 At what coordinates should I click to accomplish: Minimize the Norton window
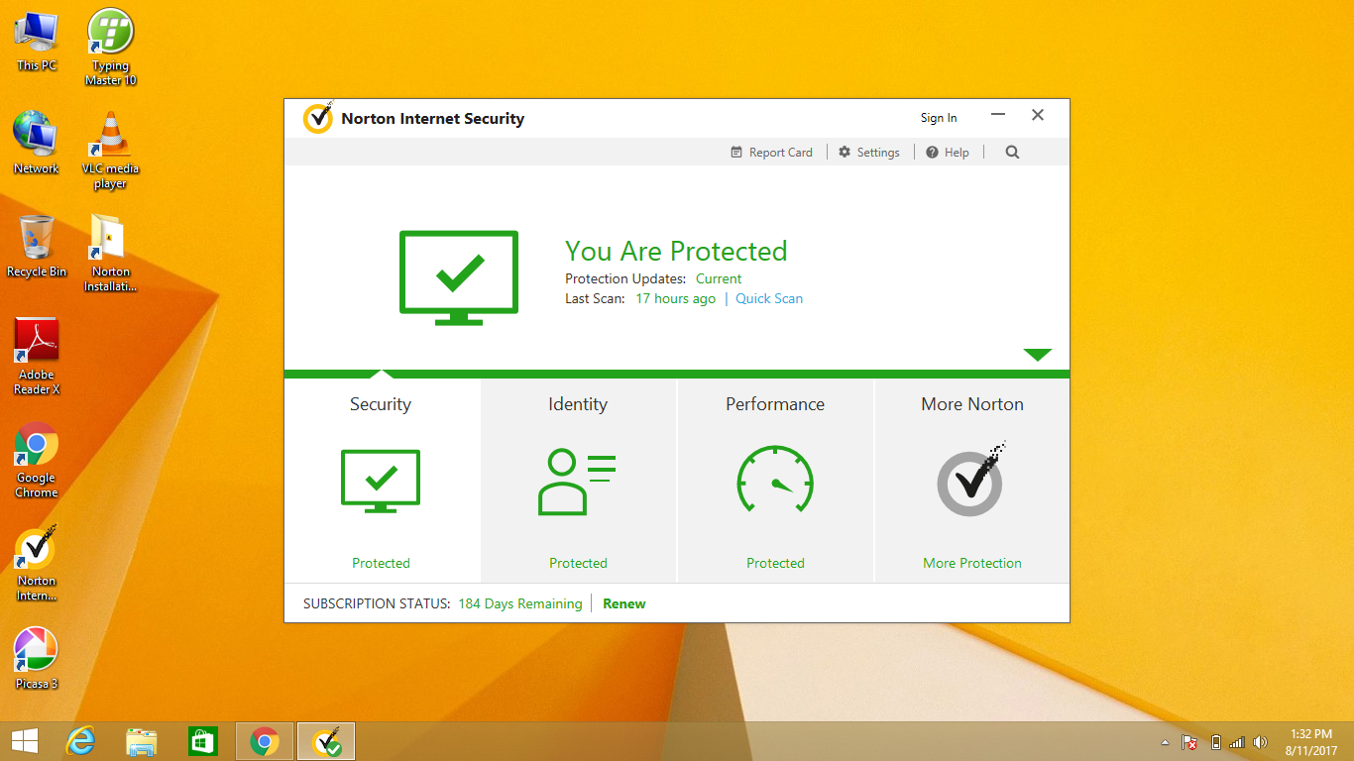[998, 116]
